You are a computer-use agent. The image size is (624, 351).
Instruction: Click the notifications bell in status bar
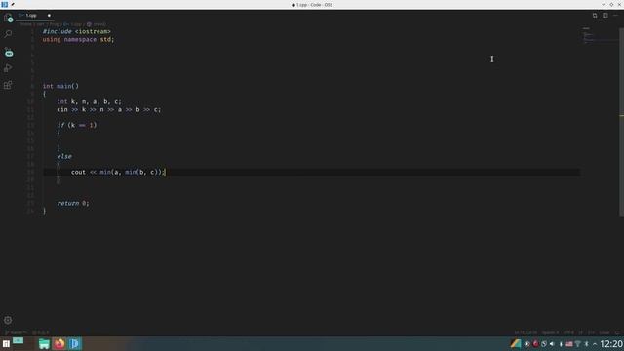(617, 332)
